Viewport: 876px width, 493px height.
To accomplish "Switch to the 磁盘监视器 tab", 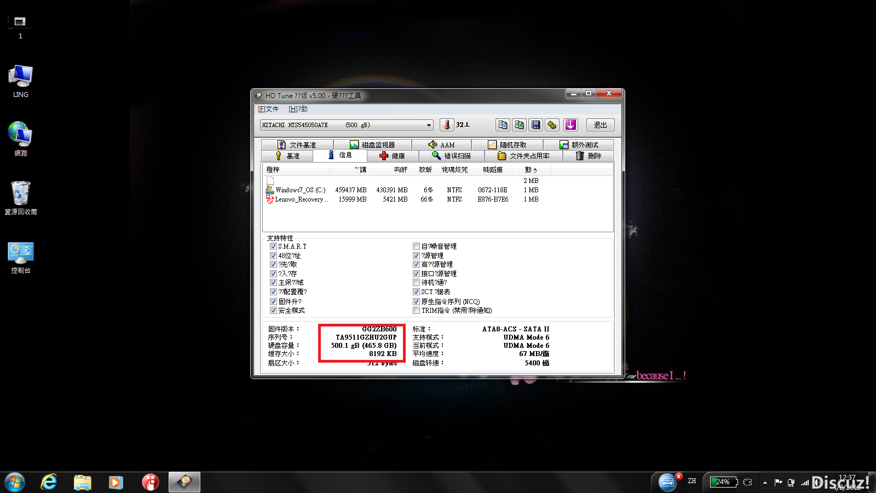I will [372, 145].
